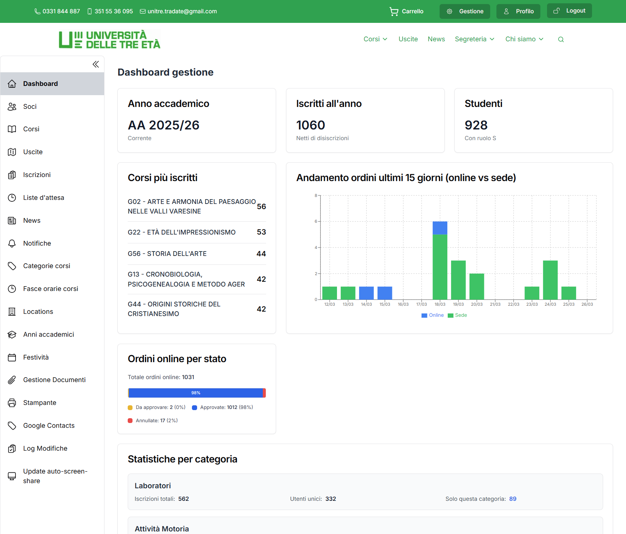The image size is (626, 534).
Task: Open Soci in the sidebar menu
Action: [x=30, y=107]
